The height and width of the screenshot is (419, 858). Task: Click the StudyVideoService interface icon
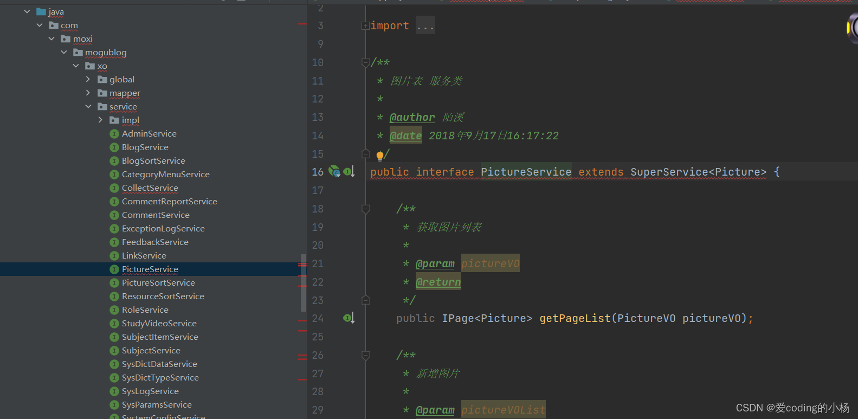114,323
